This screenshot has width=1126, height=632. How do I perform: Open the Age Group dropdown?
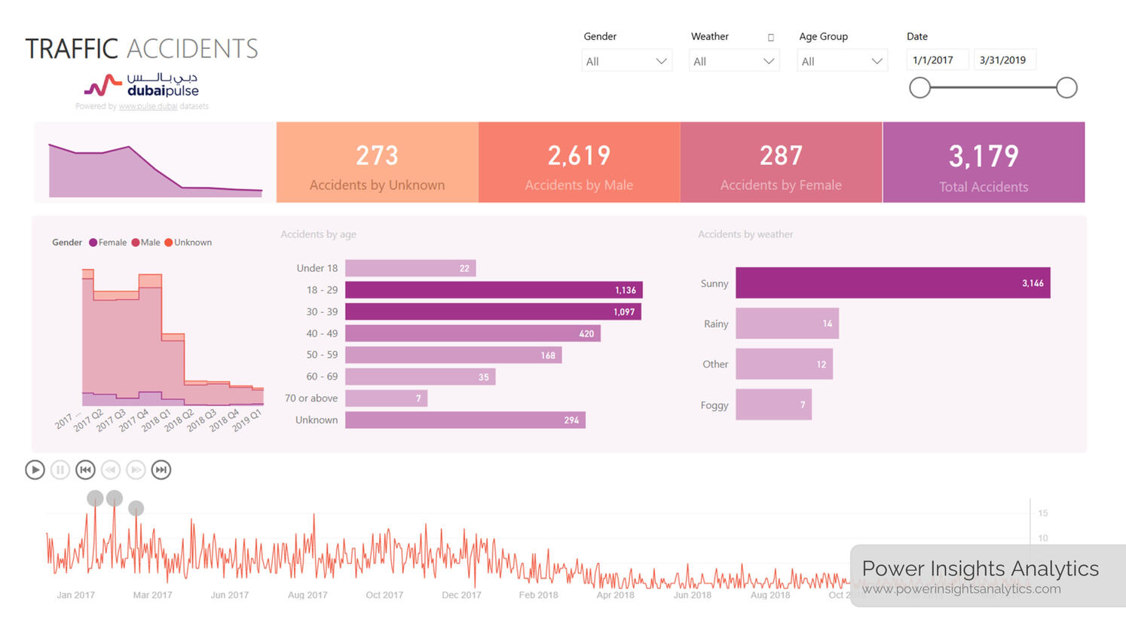[x=841, y=61]
